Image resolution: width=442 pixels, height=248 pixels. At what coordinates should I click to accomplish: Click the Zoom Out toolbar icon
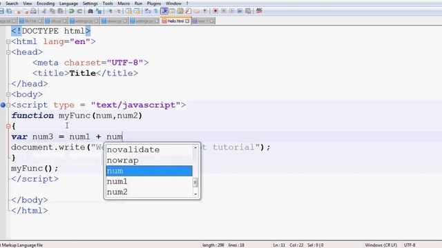[x=118, y=11]
